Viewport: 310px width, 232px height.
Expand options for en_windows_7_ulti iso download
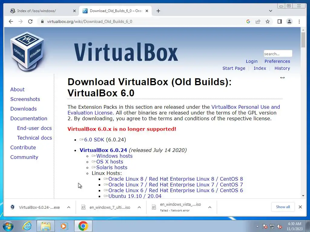pos(139,207)
